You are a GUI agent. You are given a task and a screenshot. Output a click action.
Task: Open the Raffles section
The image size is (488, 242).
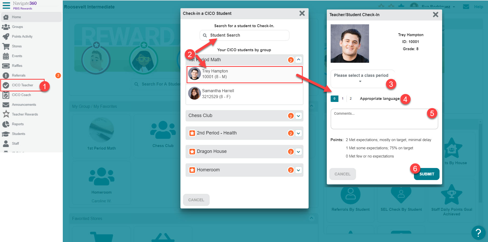17,66
